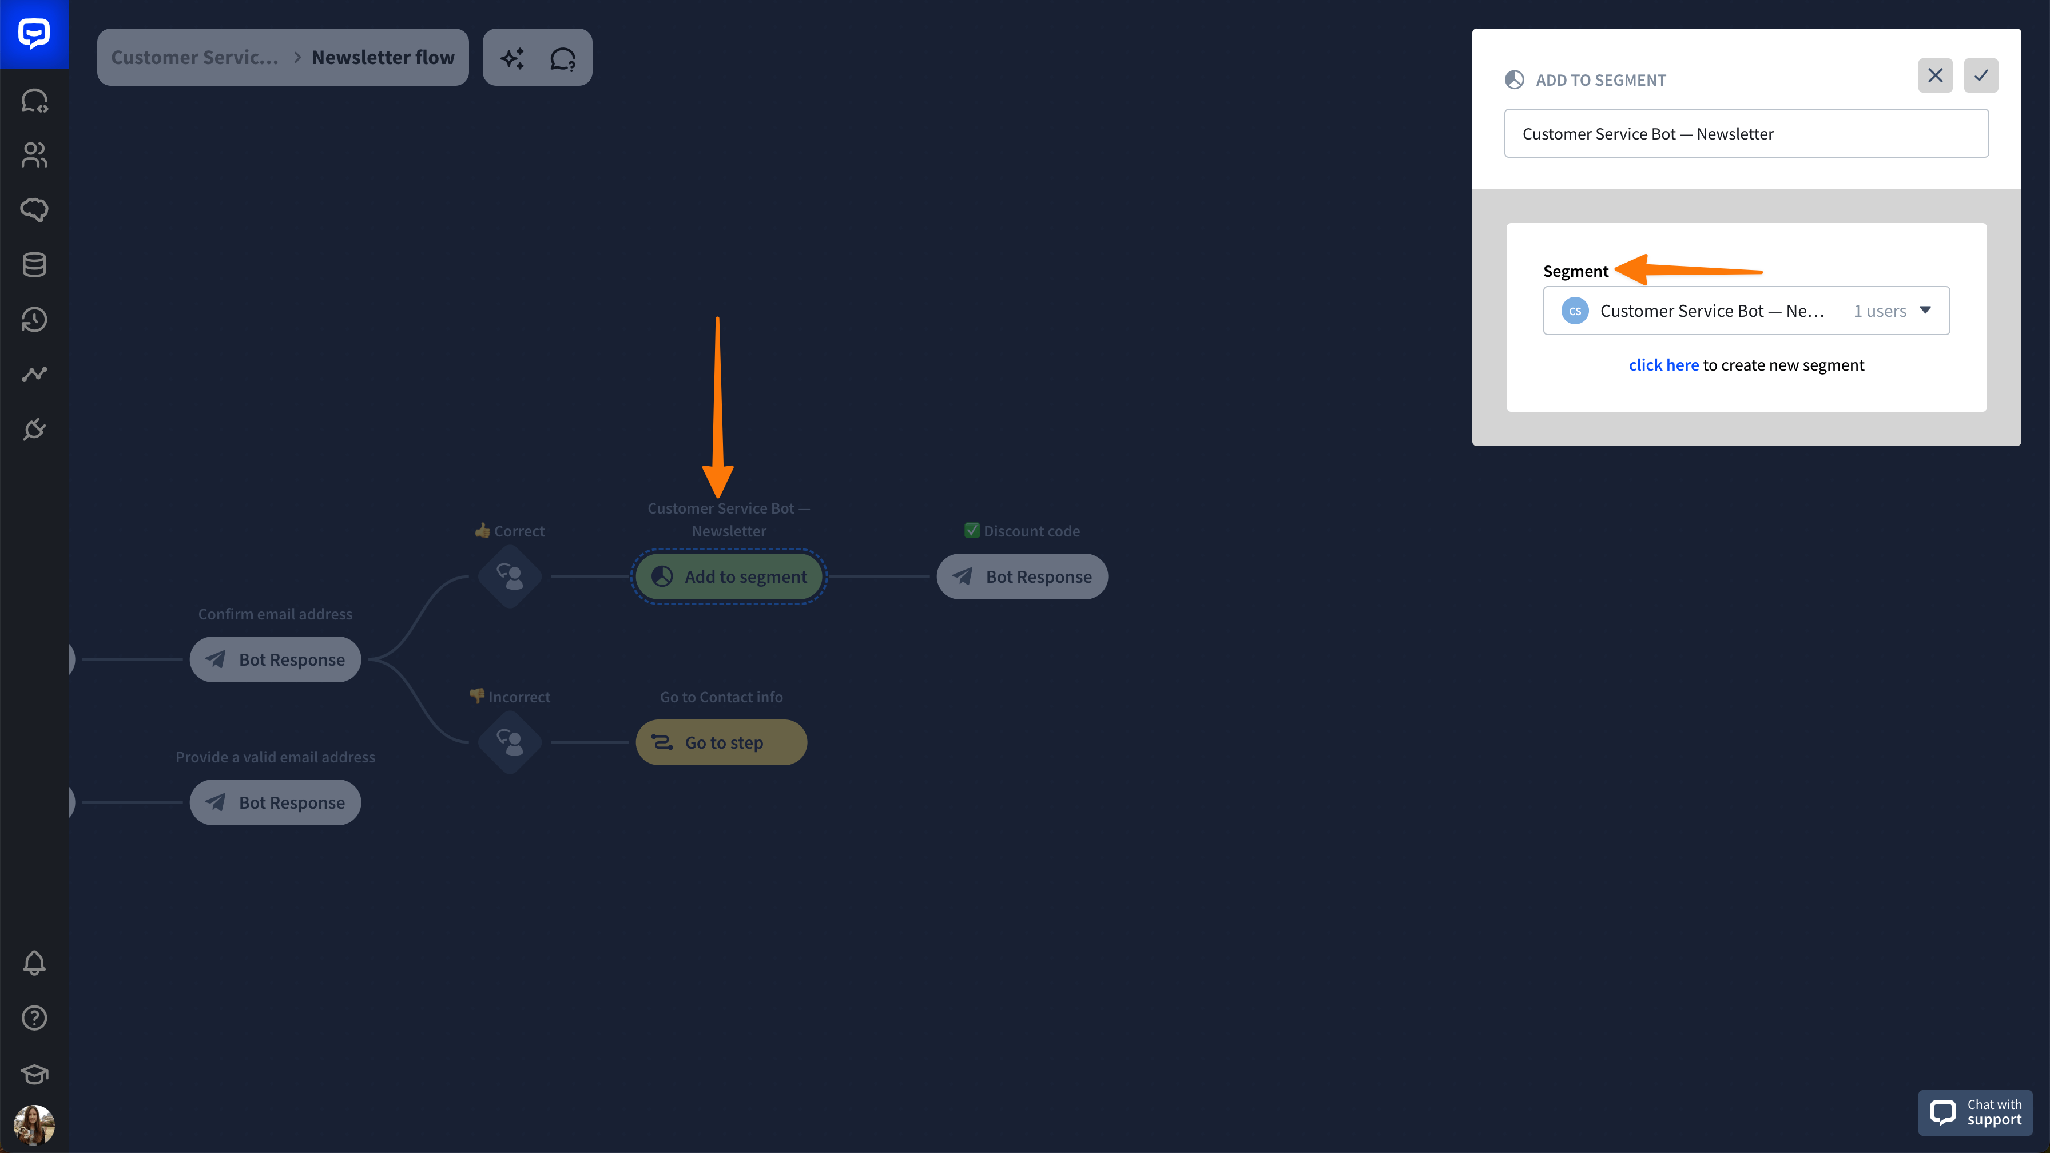Open the Users section in sidebar
The image size is (2050, 1153).
tap(33, 154)
